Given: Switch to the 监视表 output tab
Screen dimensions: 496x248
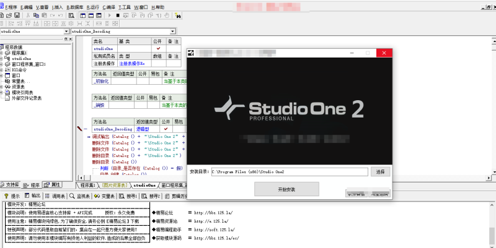Looking at the screenshot, I should coord(80,196).
